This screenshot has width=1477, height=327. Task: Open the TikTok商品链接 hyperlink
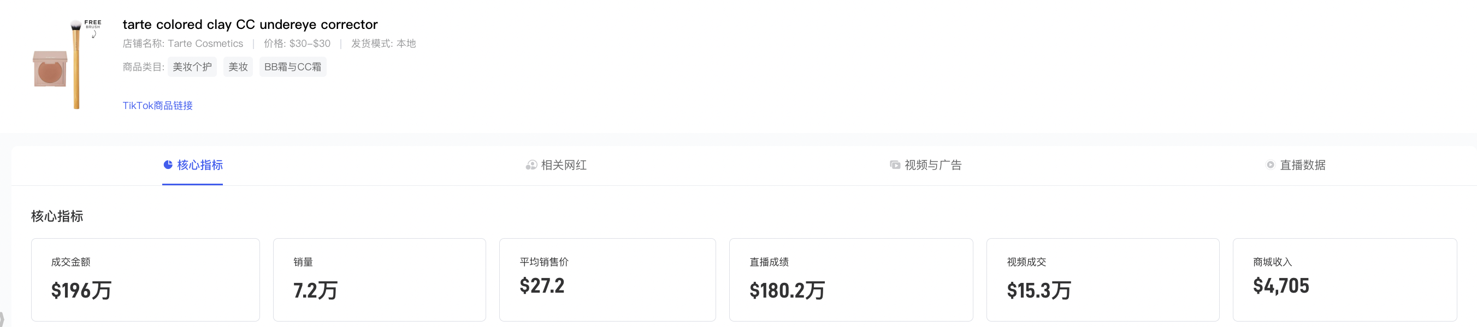tap(157, 105)
